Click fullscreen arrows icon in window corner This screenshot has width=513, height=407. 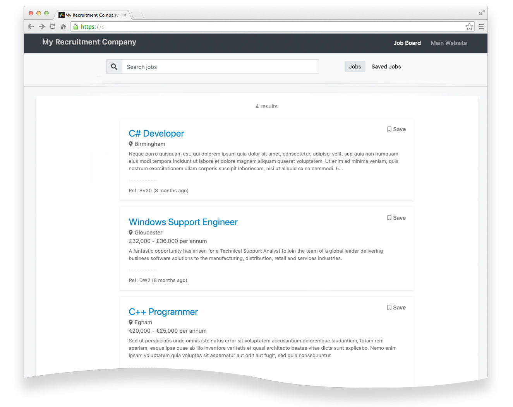[x=482, y=12]
